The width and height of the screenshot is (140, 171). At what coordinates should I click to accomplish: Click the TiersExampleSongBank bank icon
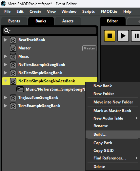pos(13,106)
